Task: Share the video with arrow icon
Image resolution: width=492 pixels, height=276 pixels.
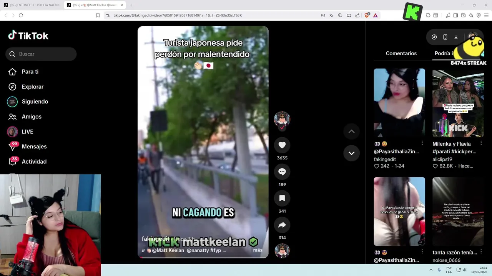Action: click(x=282, y=225)
